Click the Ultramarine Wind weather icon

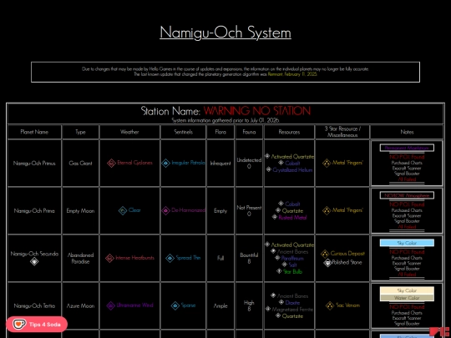[x=111, y=305]
